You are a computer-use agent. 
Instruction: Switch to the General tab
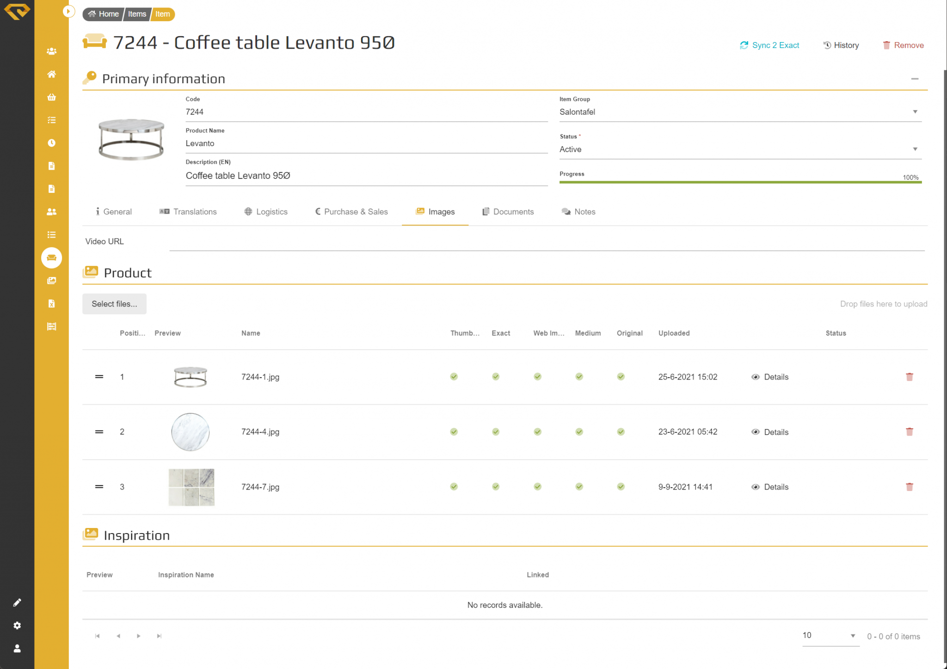pyautogui.click(x=113, y=212)
